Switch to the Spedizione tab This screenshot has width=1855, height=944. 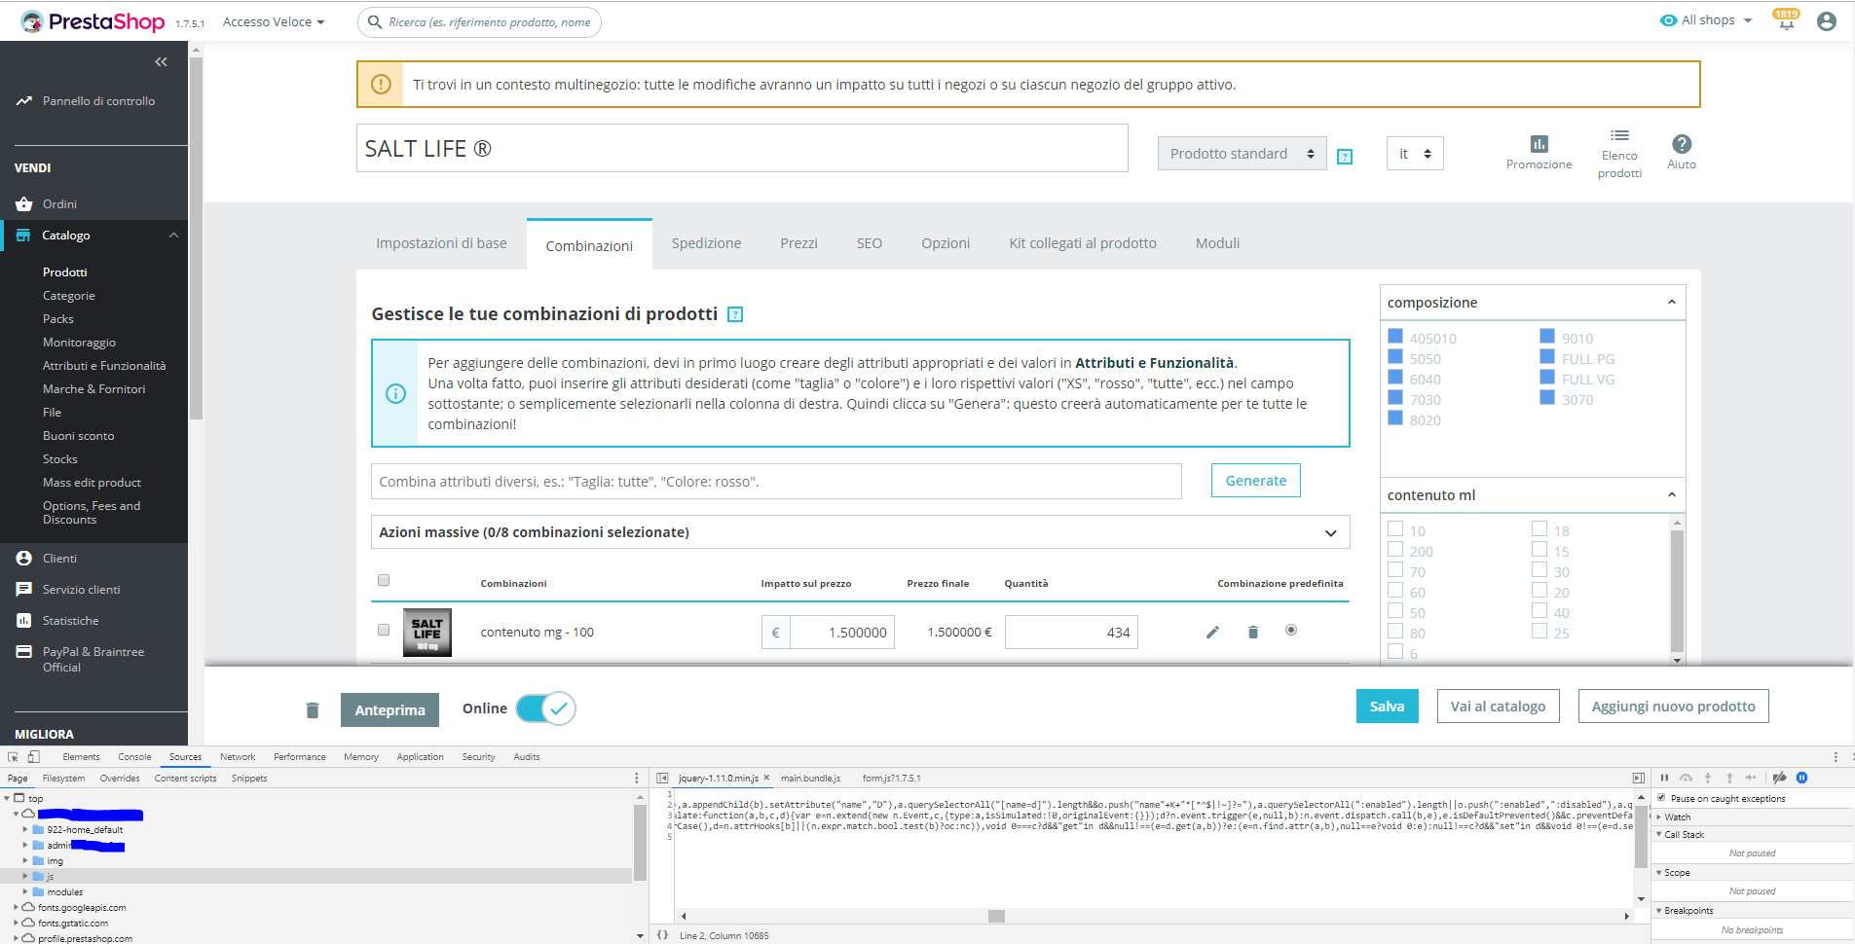point(706,243)
